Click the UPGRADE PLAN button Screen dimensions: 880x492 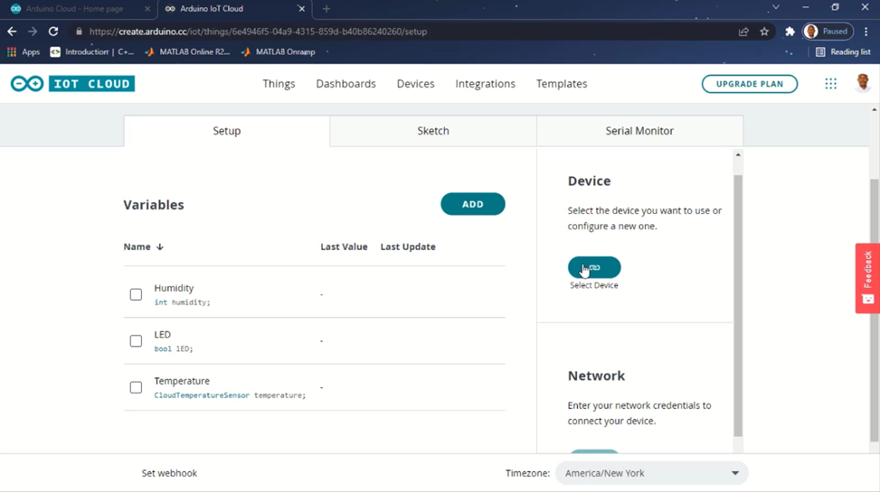pyautogui.click(x=749, y=84)
